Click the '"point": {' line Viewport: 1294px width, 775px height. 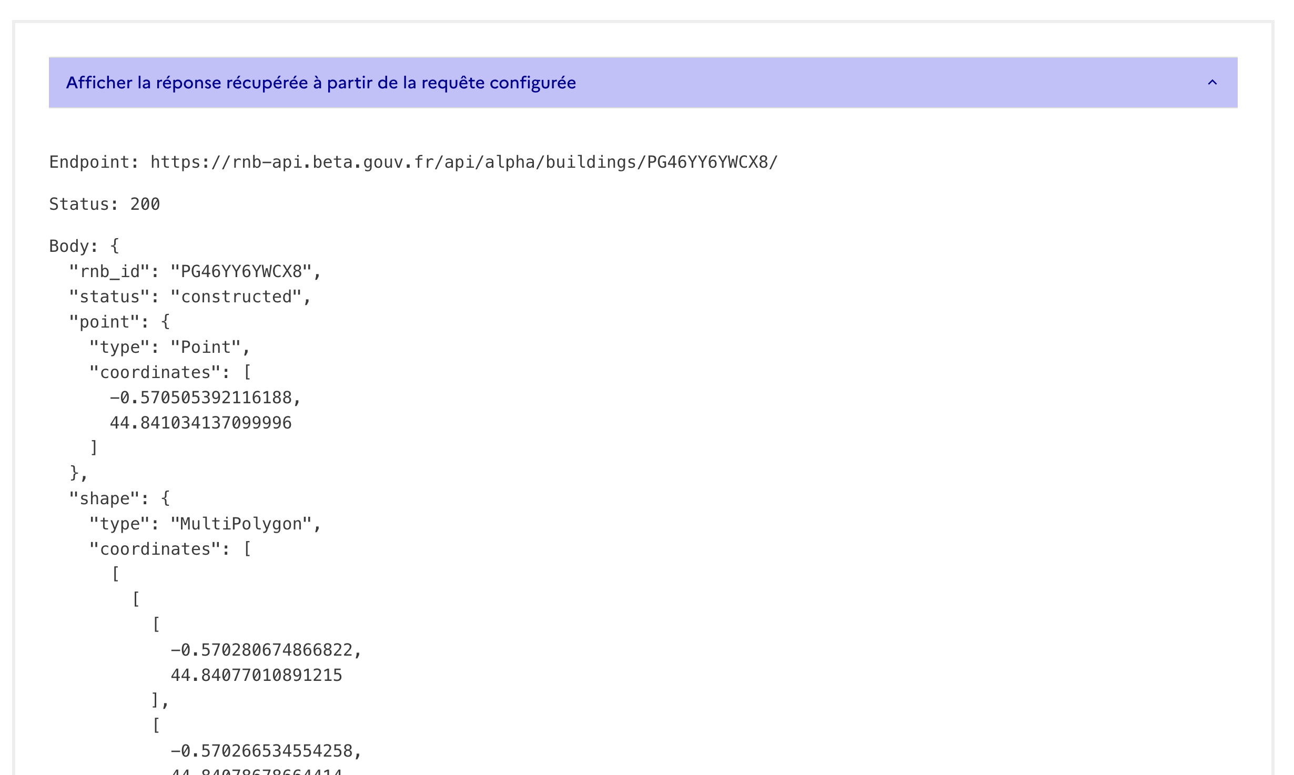pos(119,322)
